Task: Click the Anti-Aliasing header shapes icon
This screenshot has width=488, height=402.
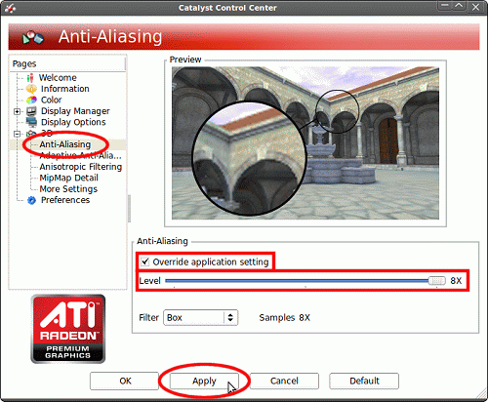Action: pos(32,37)
